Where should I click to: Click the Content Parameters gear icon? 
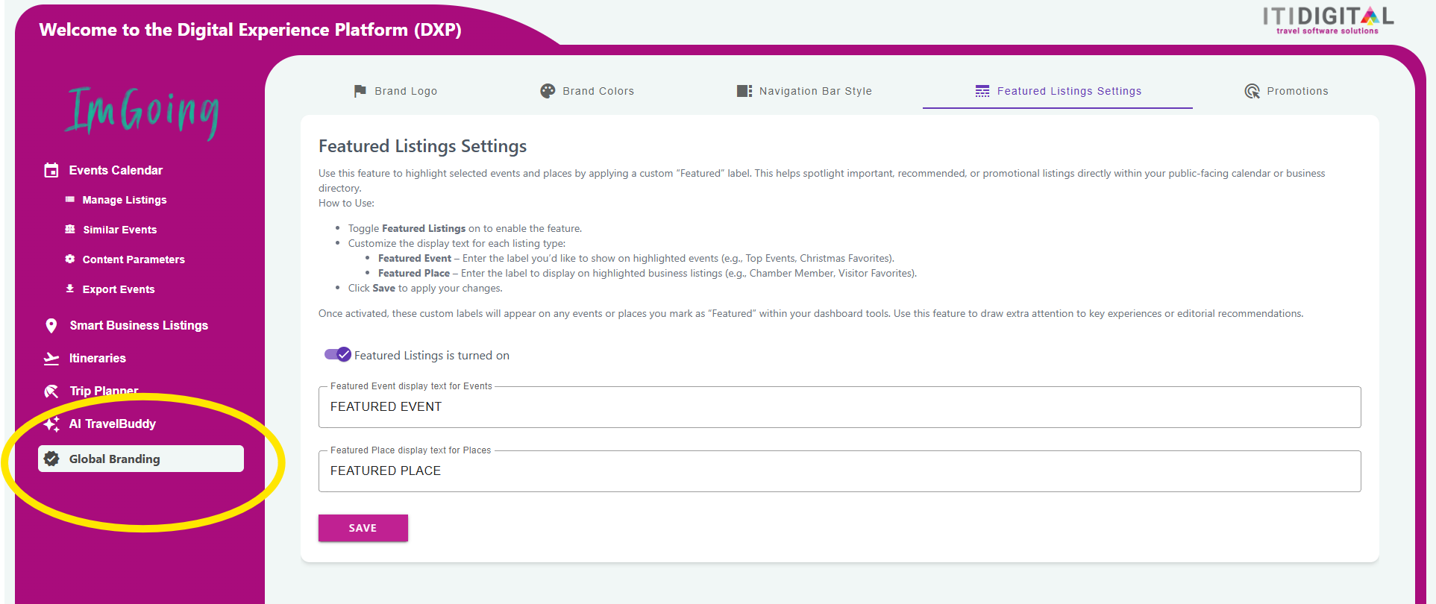click(x=70, y=259)
